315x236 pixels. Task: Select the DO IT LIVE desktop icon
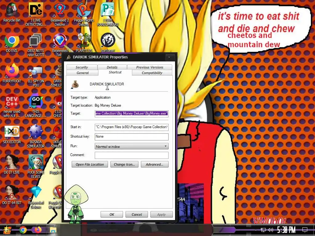(12, 165)
